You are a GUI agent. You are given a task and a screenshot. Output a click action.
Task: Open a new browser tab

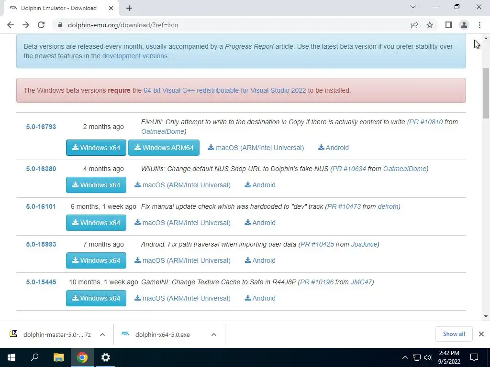(129, 8)
